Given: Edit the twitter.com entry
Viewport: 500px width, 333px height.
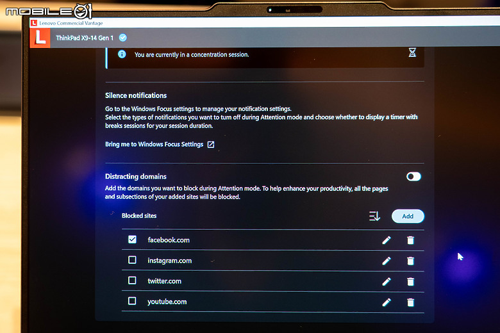Looking at the screenshot, I should coord(387,282).
